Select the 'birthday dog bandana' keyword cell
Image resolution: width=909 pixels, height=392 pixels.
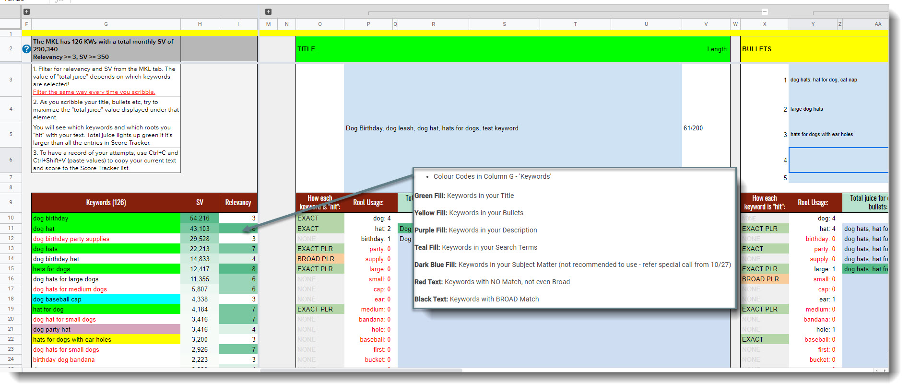click(106, 359)
